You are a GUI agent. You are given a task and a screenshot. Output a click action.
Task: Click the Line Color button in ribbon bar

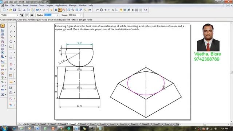pos(22,15)
